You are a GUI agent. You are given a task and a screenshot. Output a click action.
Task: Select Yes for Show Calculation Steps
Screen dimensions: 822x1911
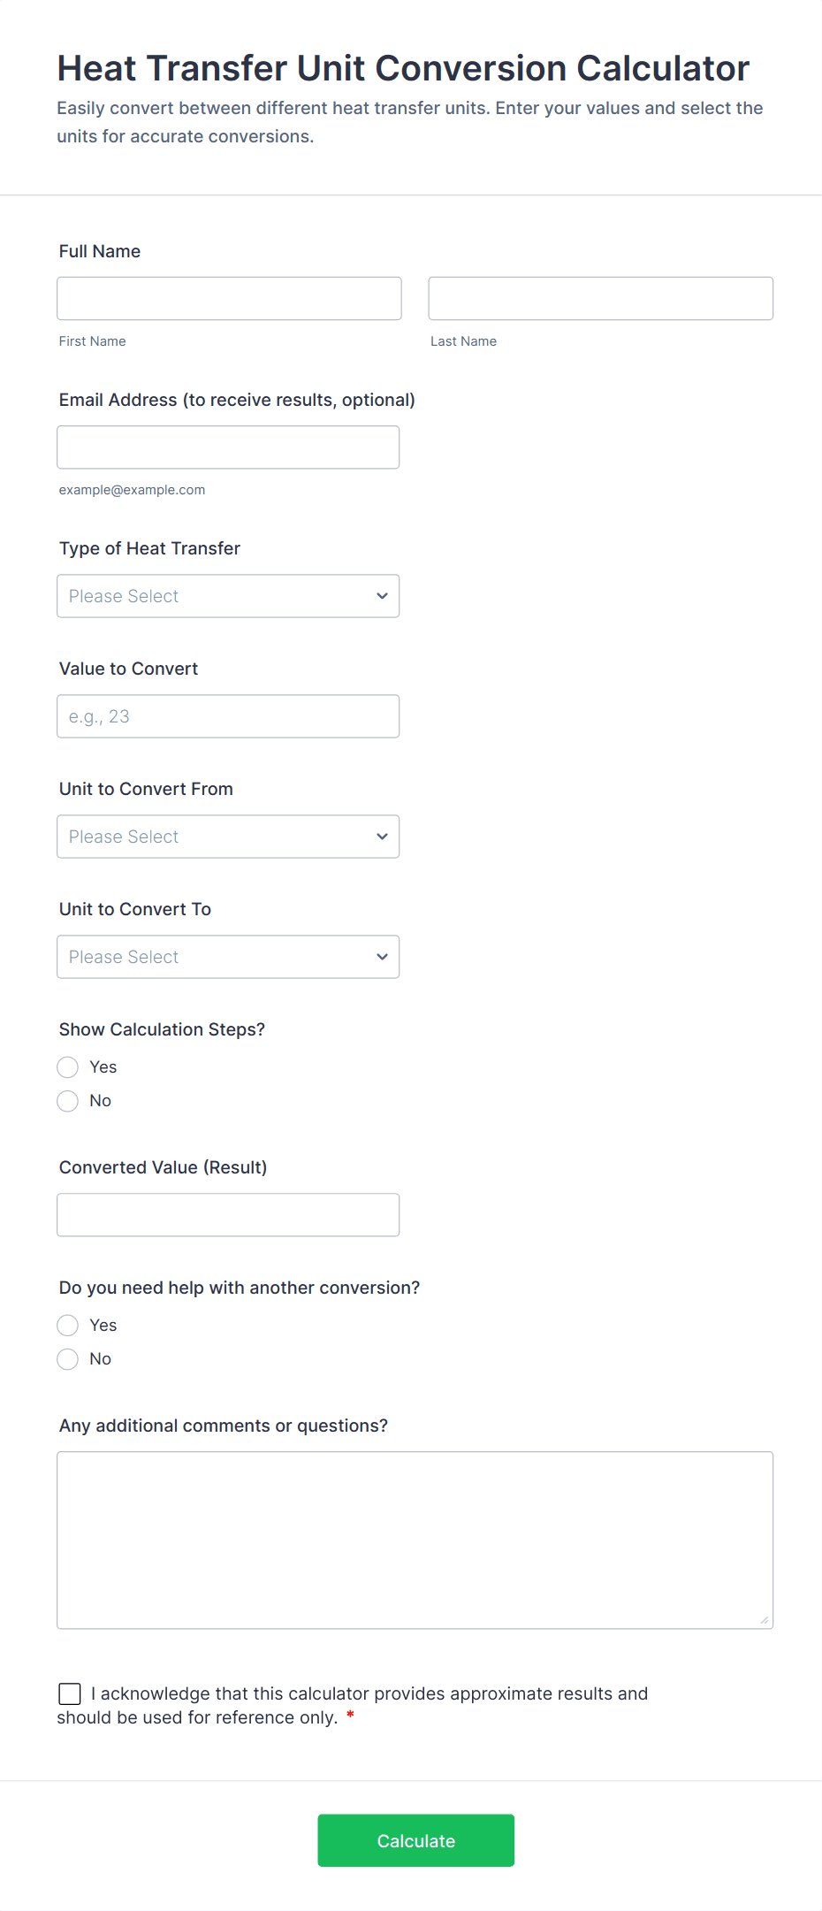click(68, 1067)
